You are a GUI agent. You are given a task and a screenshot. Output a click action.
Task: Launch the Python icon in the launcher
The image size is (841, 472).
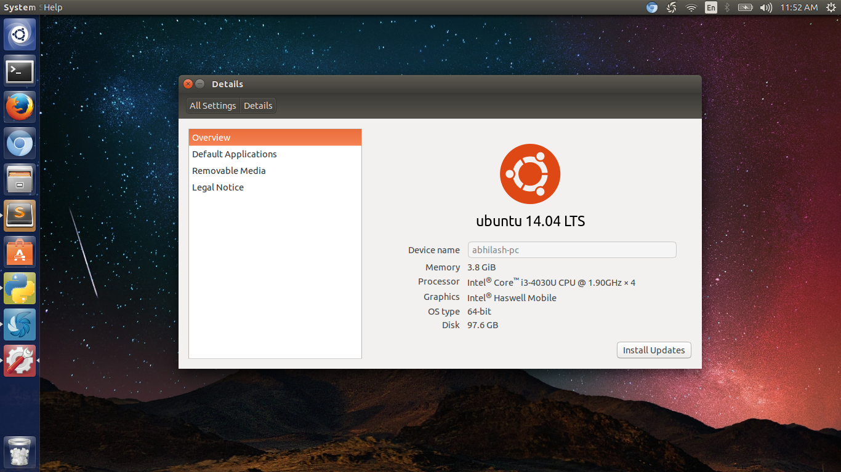coord(20,288)
